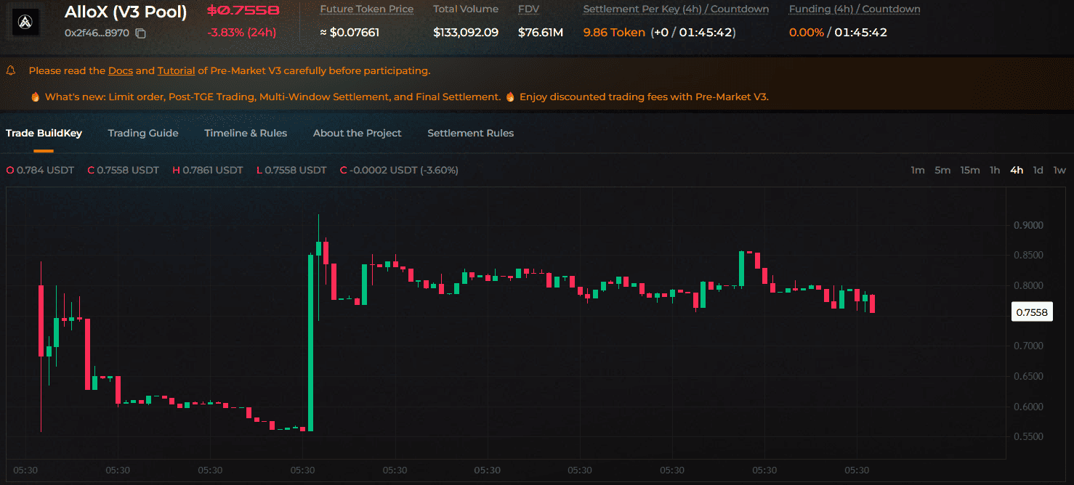This screenshot has height=485, width=1074.
Task: Open the Timeline & Rules tab
Action: (x=246, y=133)
